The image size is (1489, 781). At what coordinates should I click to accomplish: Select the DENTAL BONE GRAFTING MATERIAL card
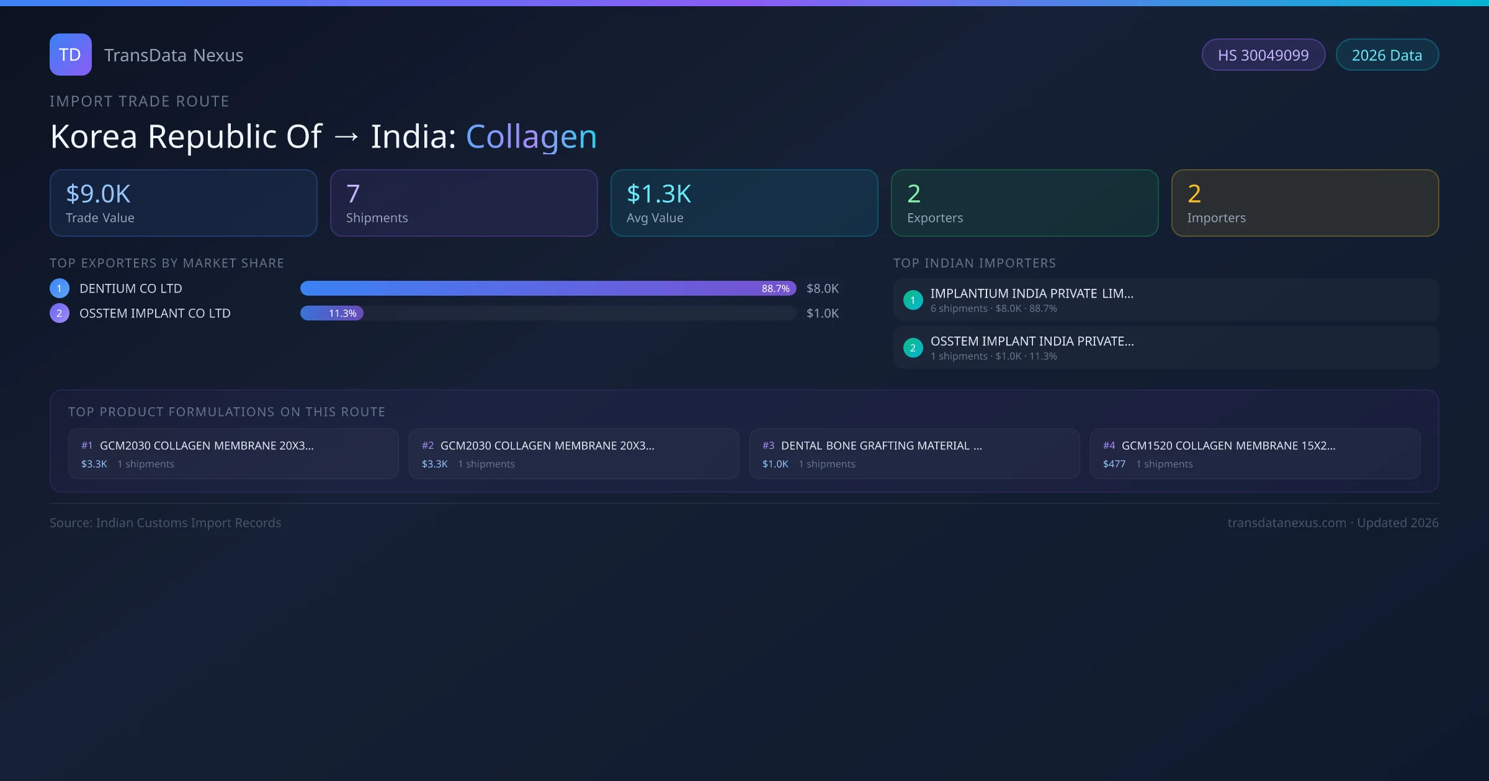(x=914, y=454)
